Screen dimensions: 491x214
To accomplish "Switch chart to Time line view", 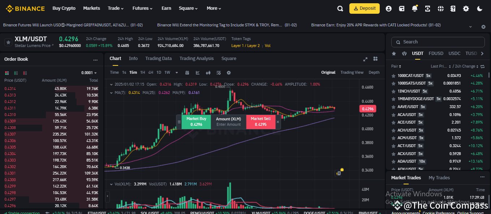I will 114,73.
